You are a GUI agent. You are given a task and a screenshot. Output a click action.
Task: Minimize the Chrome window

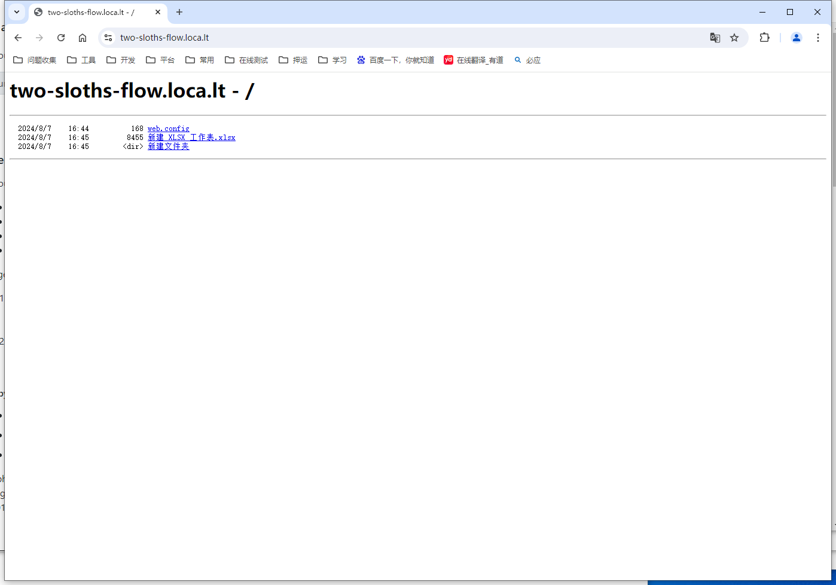(x=762, y=12)
